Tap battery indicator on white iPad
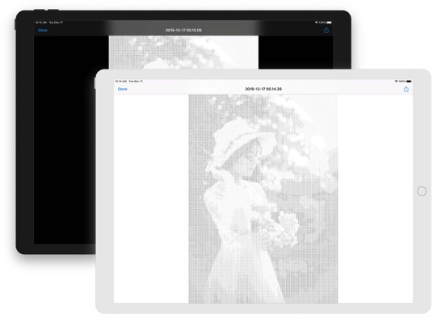The width and height of the screenshot is (446, 334). pyautogui.click(x=409, y=81)
